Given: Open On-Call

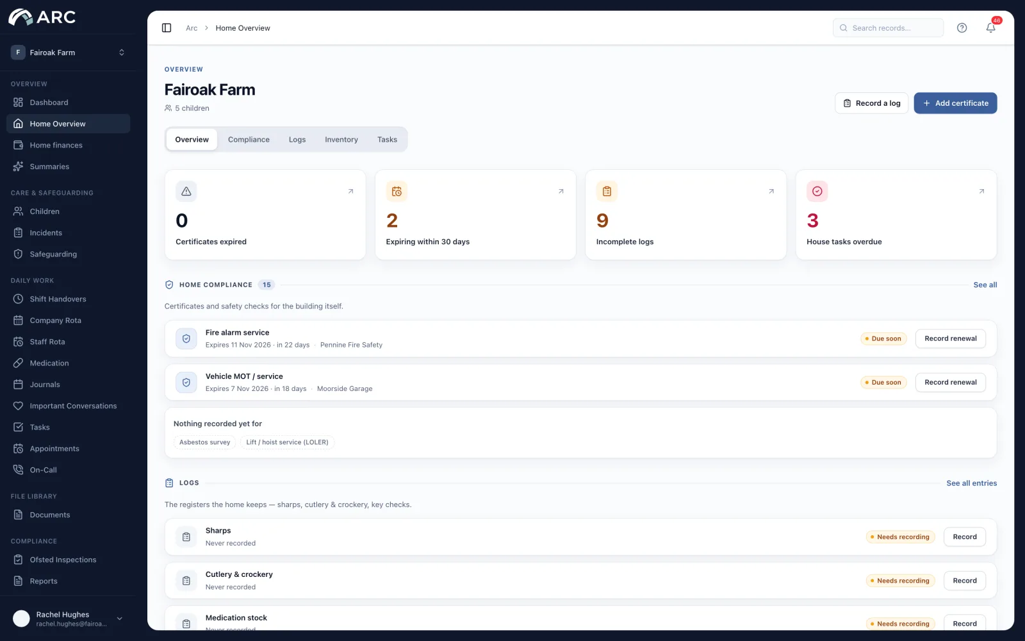Looking at the screenshot, I should point(68,470).
